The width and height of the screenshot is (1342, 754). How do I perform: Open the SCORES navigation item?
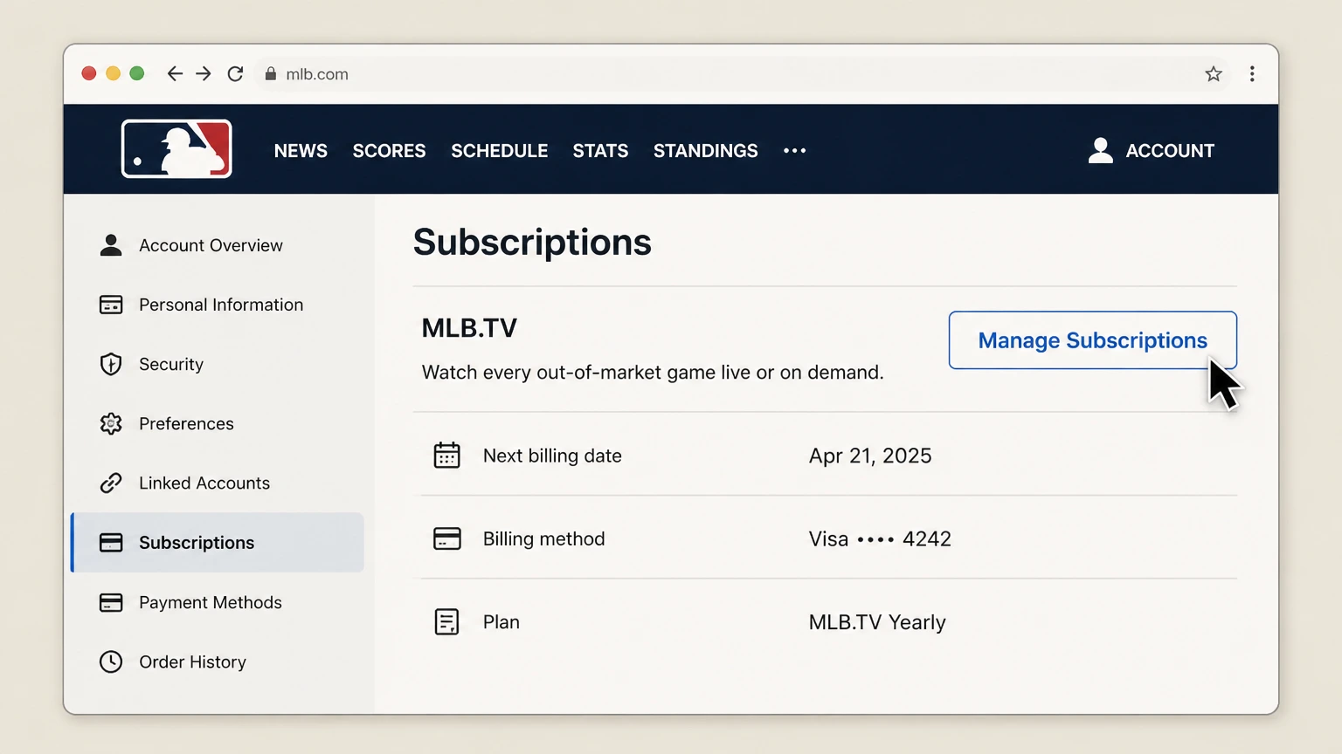click(389, 151)
